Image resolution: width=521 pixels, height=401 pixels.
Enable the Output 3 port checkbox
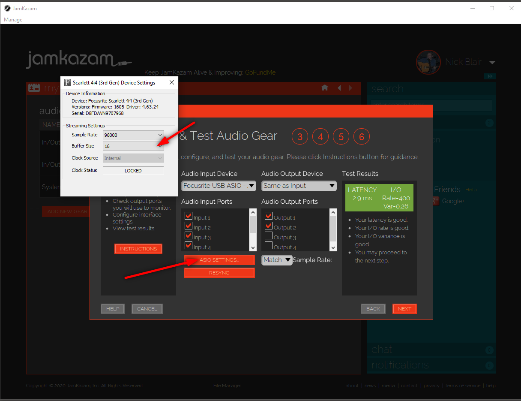pyautogui.click(x=269, y=236)
